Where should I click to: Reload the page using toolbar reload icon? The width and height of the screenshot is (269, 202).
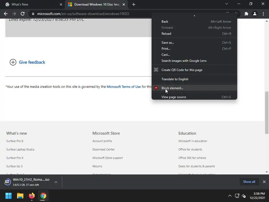pyautogui.click(x=23, y=14)
